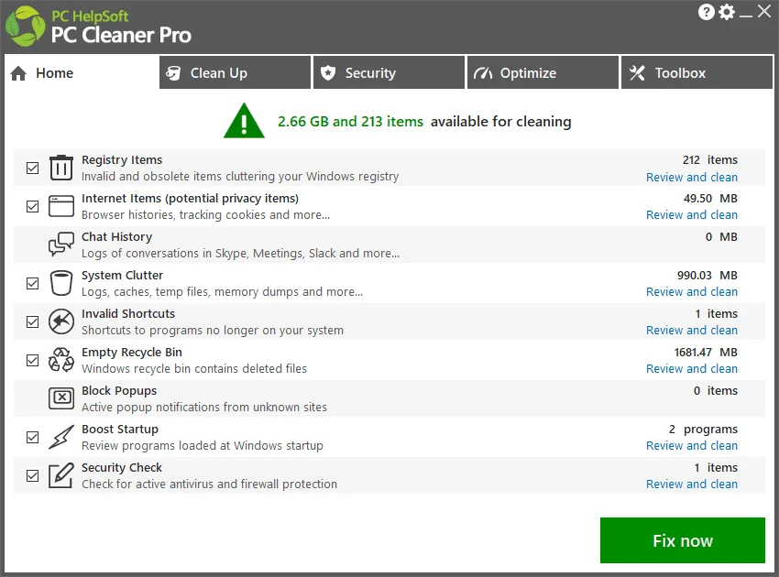Review and clean Invalid Shortcuts
The width and height of the screenshot is (779, 577).
692,331
